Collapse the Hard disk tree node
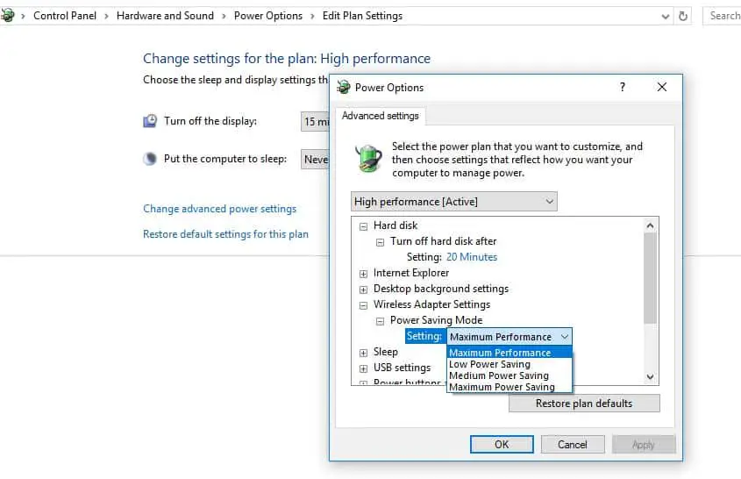Image resolution: width=741 pixels, height=479 pixels. click(363, 225)
